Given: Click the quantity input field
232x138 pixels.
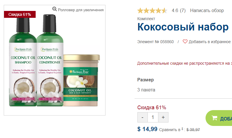Looking at the screenshot, I should tap(153, 117).
